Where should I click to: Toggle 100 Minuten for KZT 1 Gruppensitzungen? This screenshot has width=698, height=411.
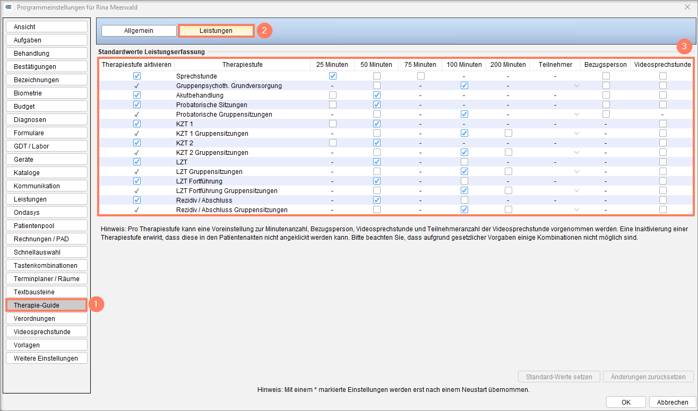[x=464, y=133]
